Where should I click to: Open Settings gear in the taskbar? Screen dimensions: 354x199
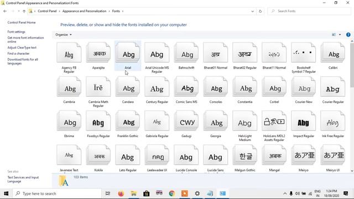coord(197,193)
